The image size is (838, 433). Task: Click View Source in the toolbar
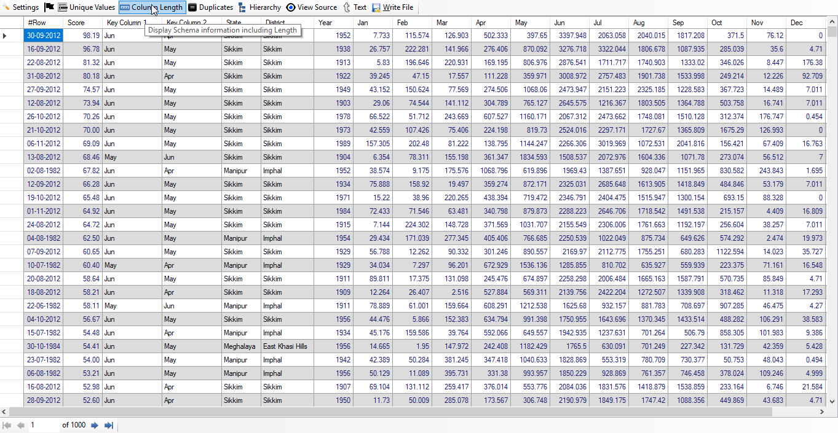[312, 7]
